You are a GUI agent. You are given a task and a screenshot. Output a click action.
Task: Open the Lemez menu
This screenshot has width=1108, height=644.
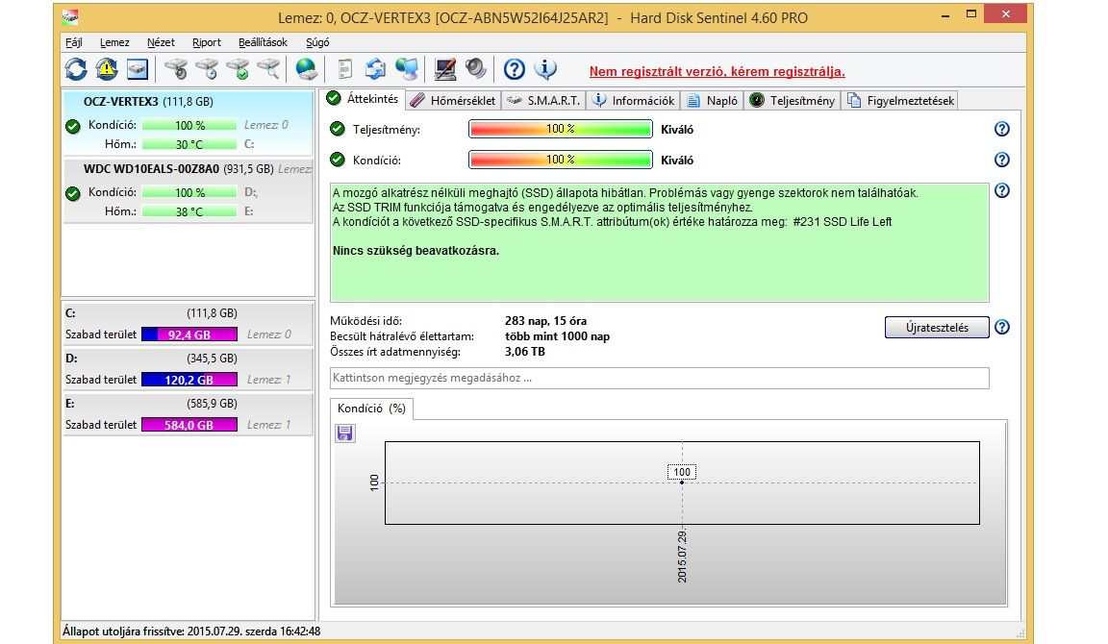coord(114,42)
